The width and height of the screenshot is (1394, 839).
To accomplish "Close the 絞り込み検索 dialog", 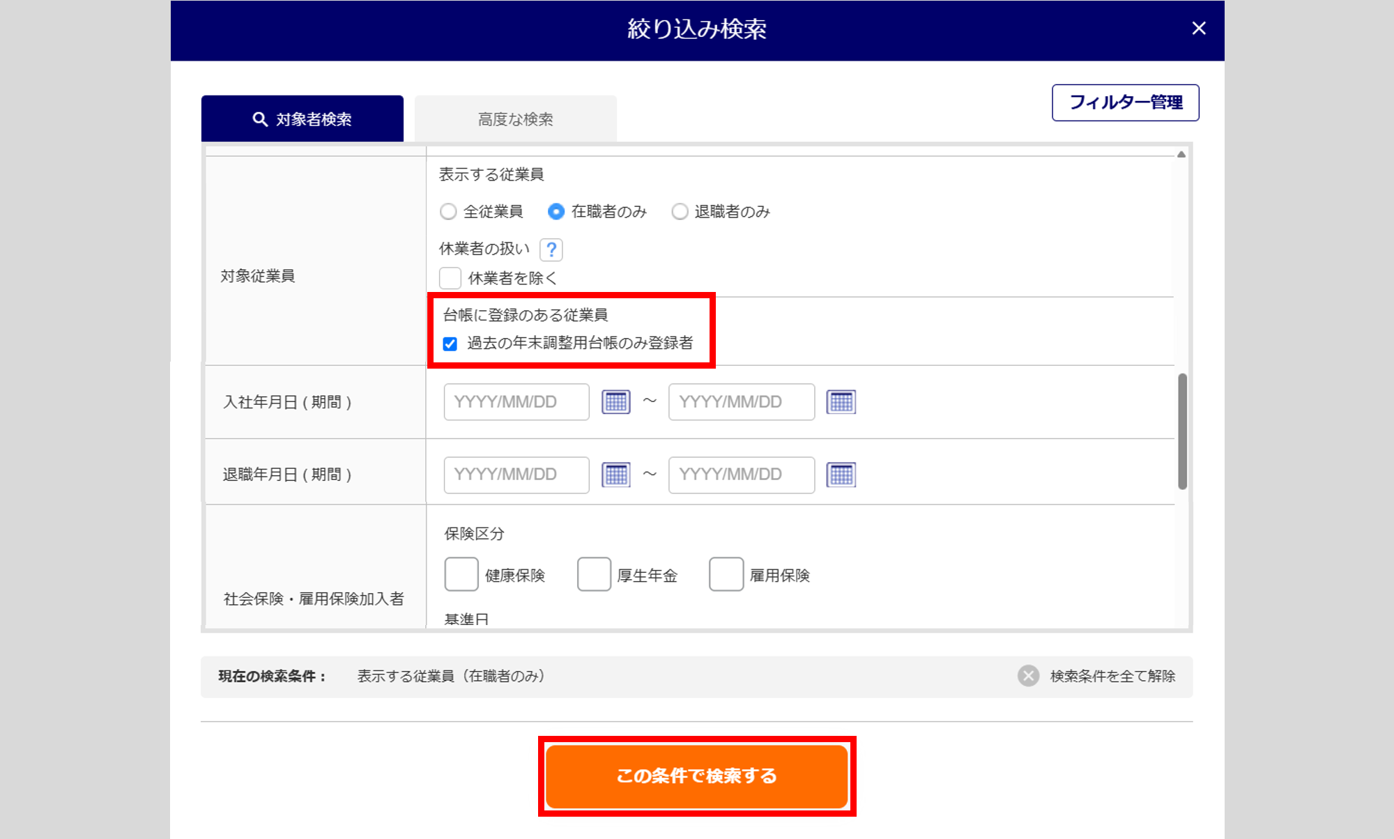I will click(x=1199, y=29).
